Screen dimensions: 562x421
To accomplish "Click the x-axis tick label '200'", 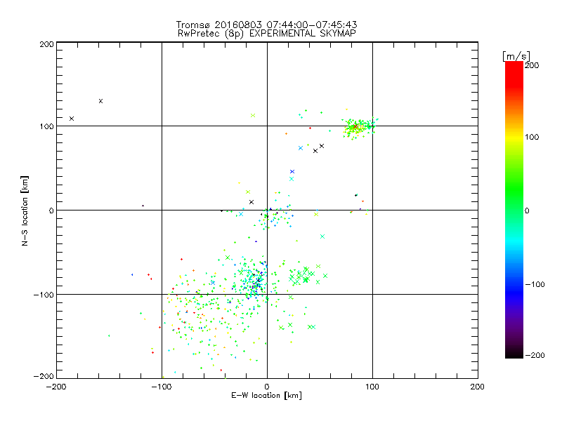I will coord(478,387).
